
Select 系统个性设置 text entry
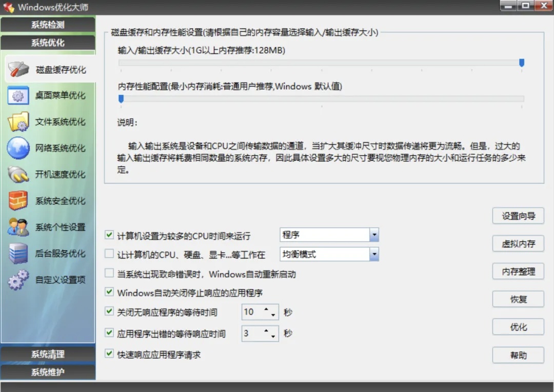coord(61,227)
